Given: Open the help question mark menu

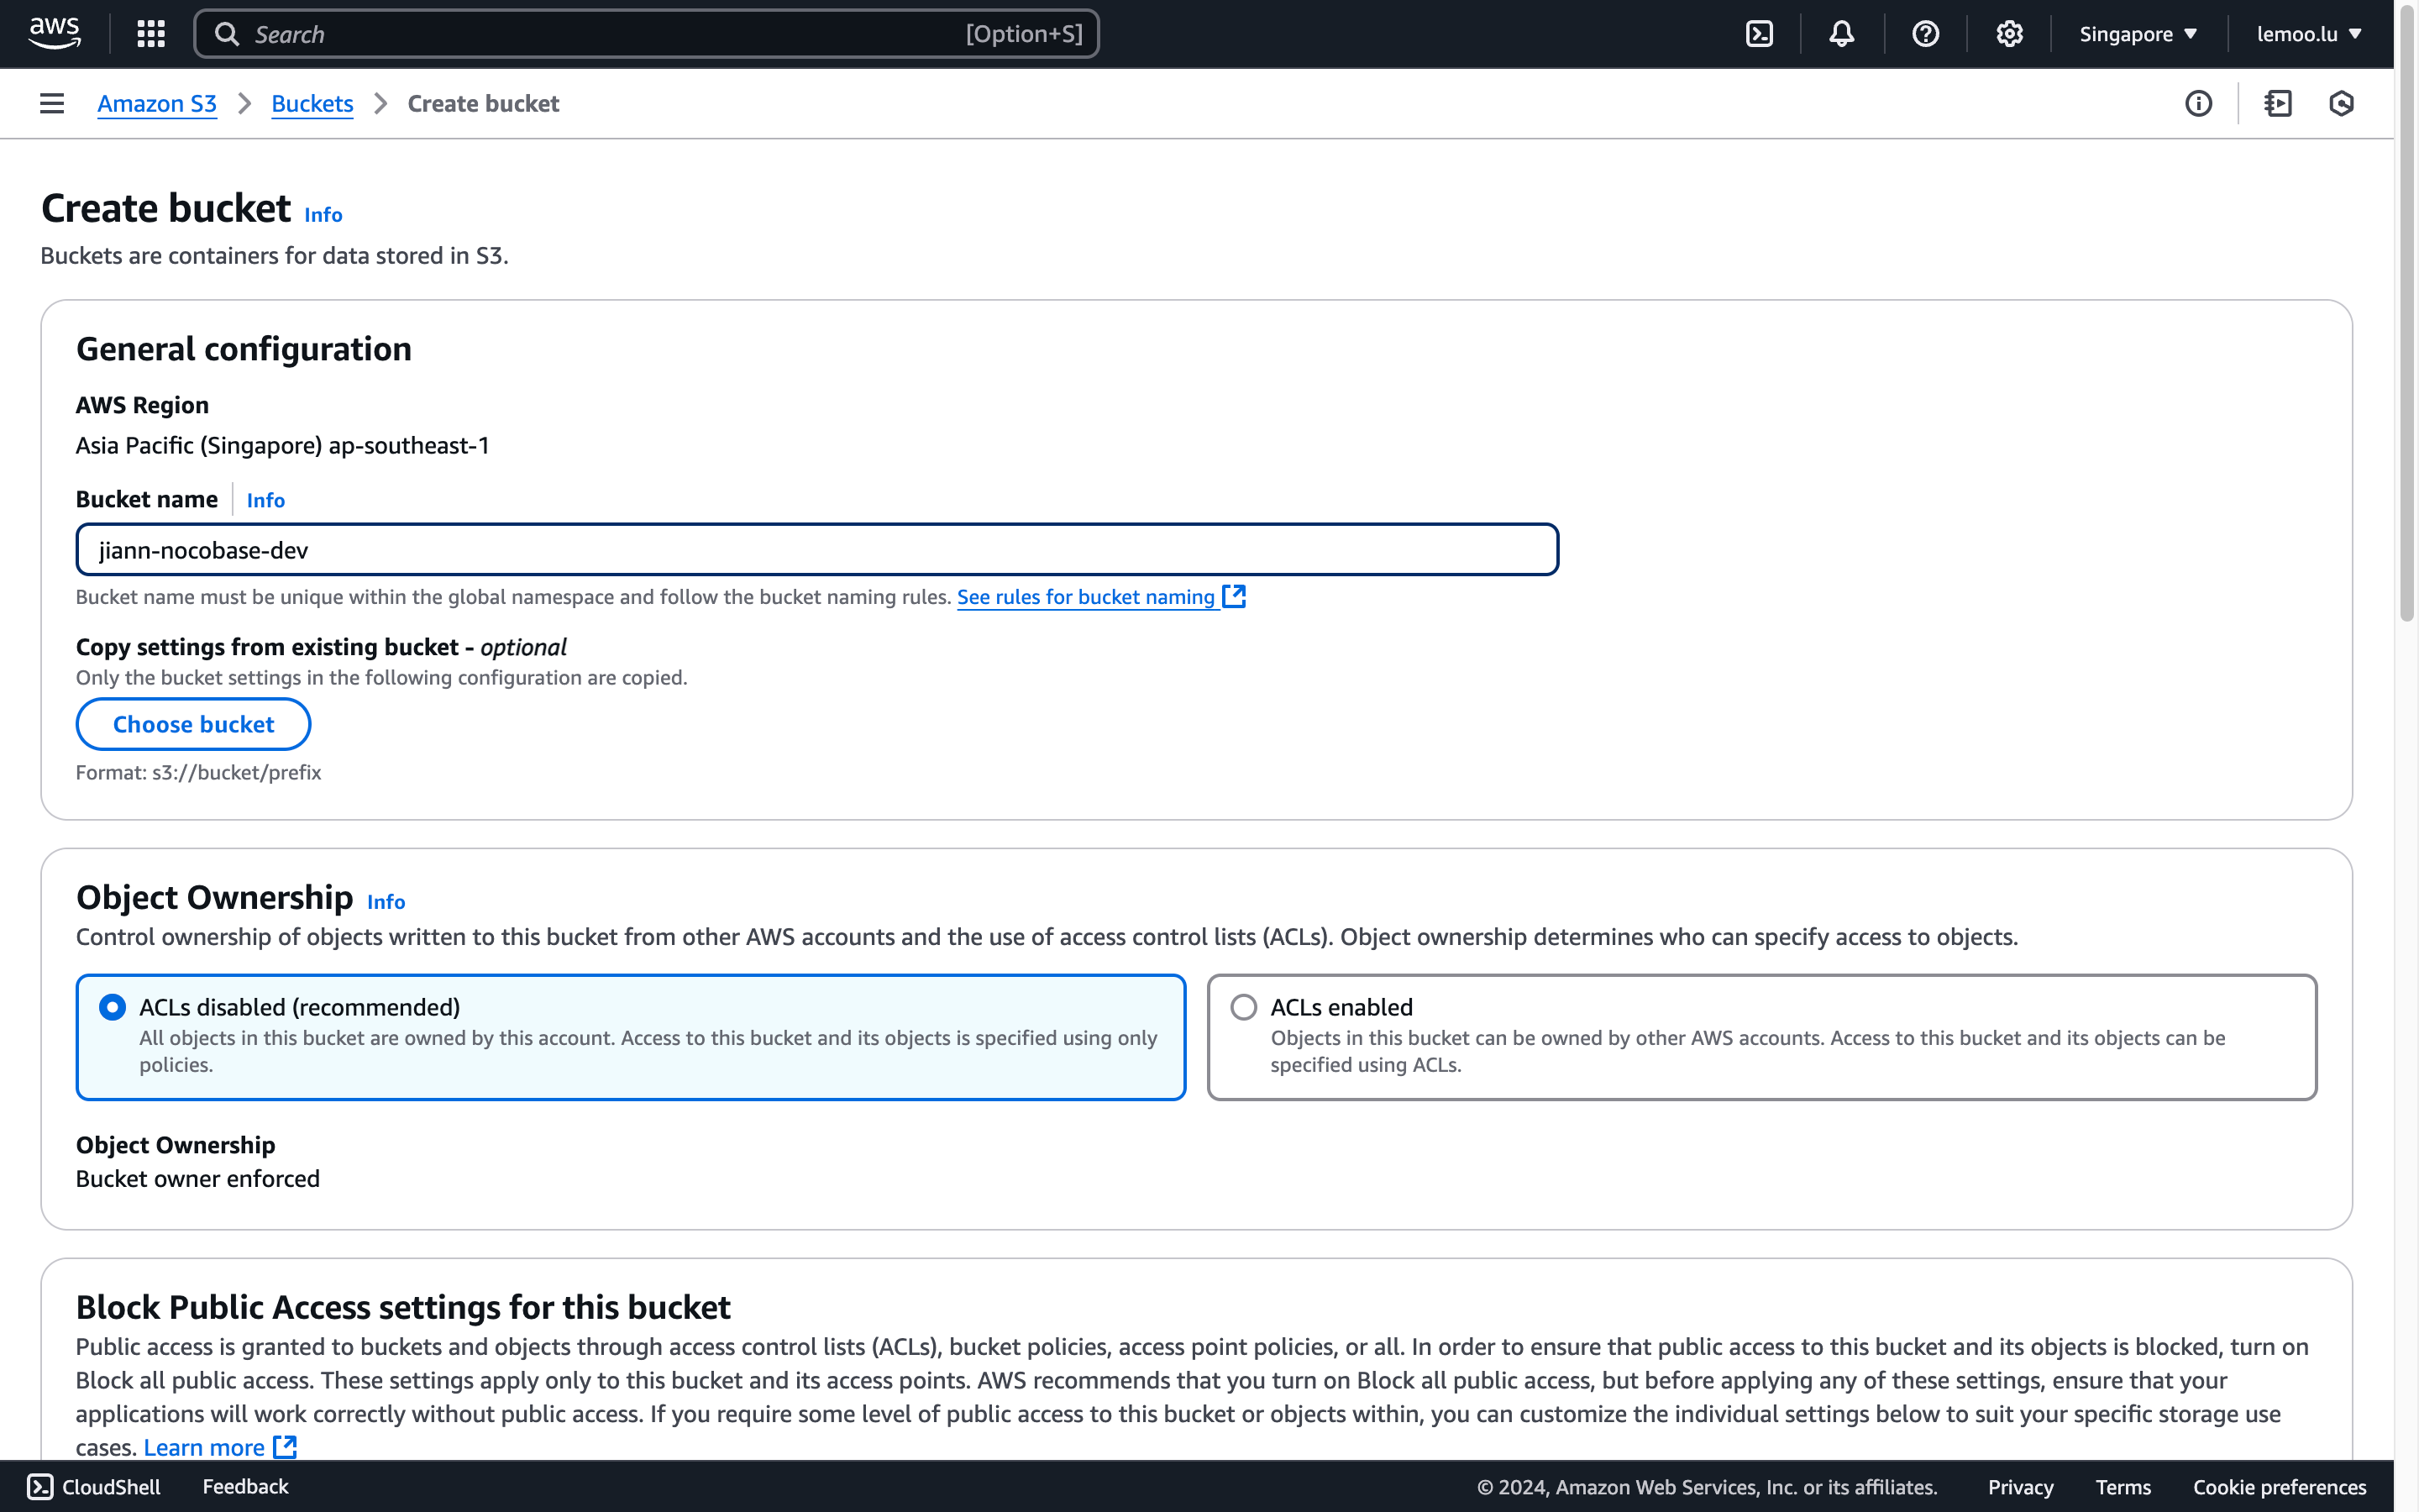Looking at the screenshot, I should point(1925,34).
